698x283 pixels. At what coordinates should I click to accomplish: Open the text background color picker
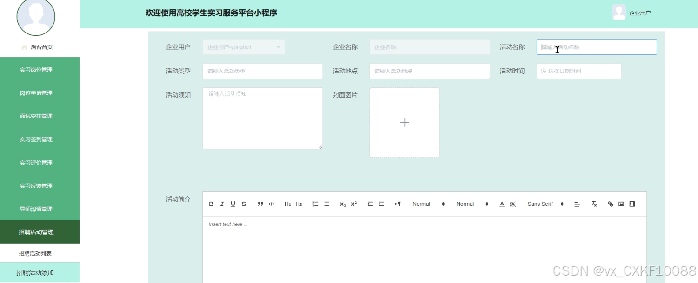point(513,204)
